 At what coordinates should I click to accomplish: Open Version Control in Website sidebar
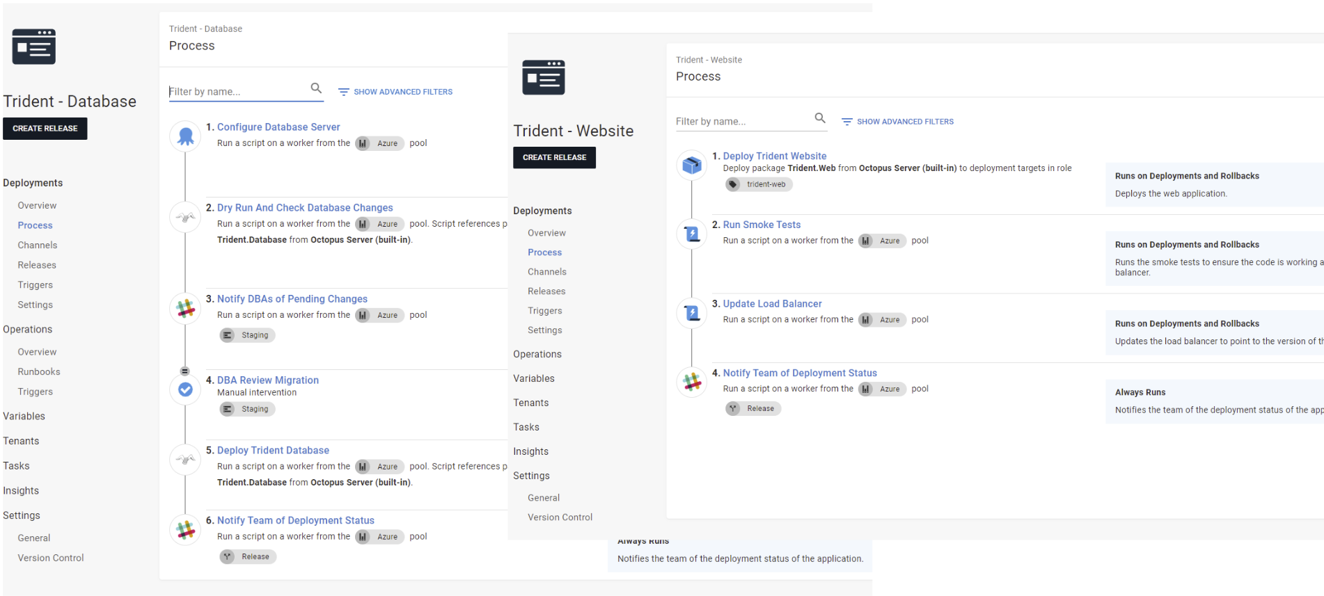point(560,517)
